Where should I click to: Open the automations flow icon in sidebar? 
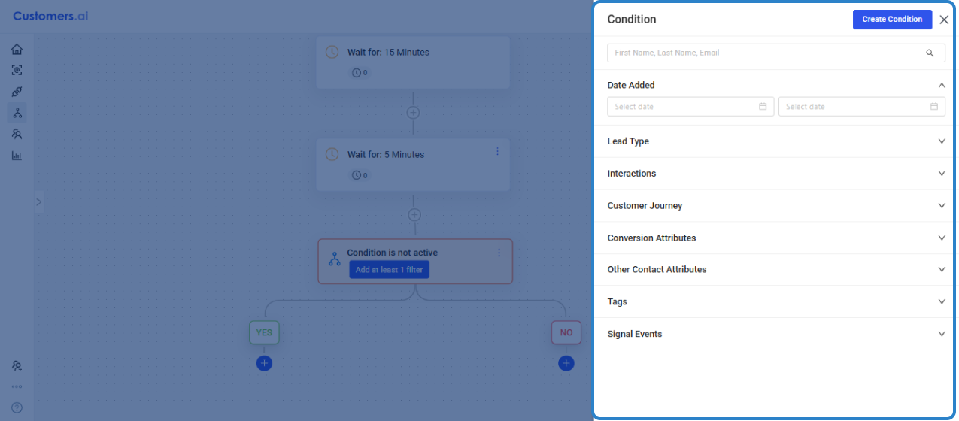coord(17,114)
